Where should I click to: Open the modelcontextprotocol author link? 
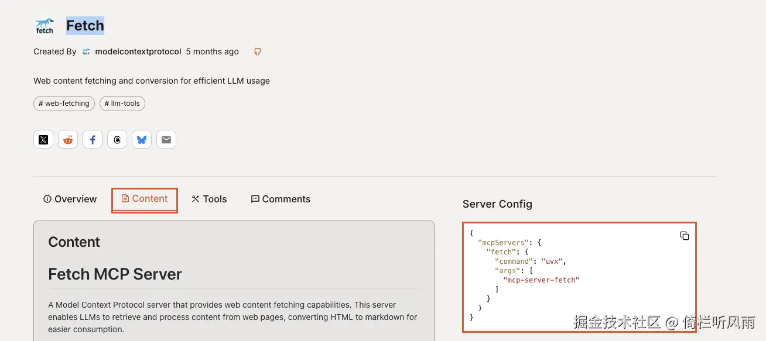pos(138,51)
